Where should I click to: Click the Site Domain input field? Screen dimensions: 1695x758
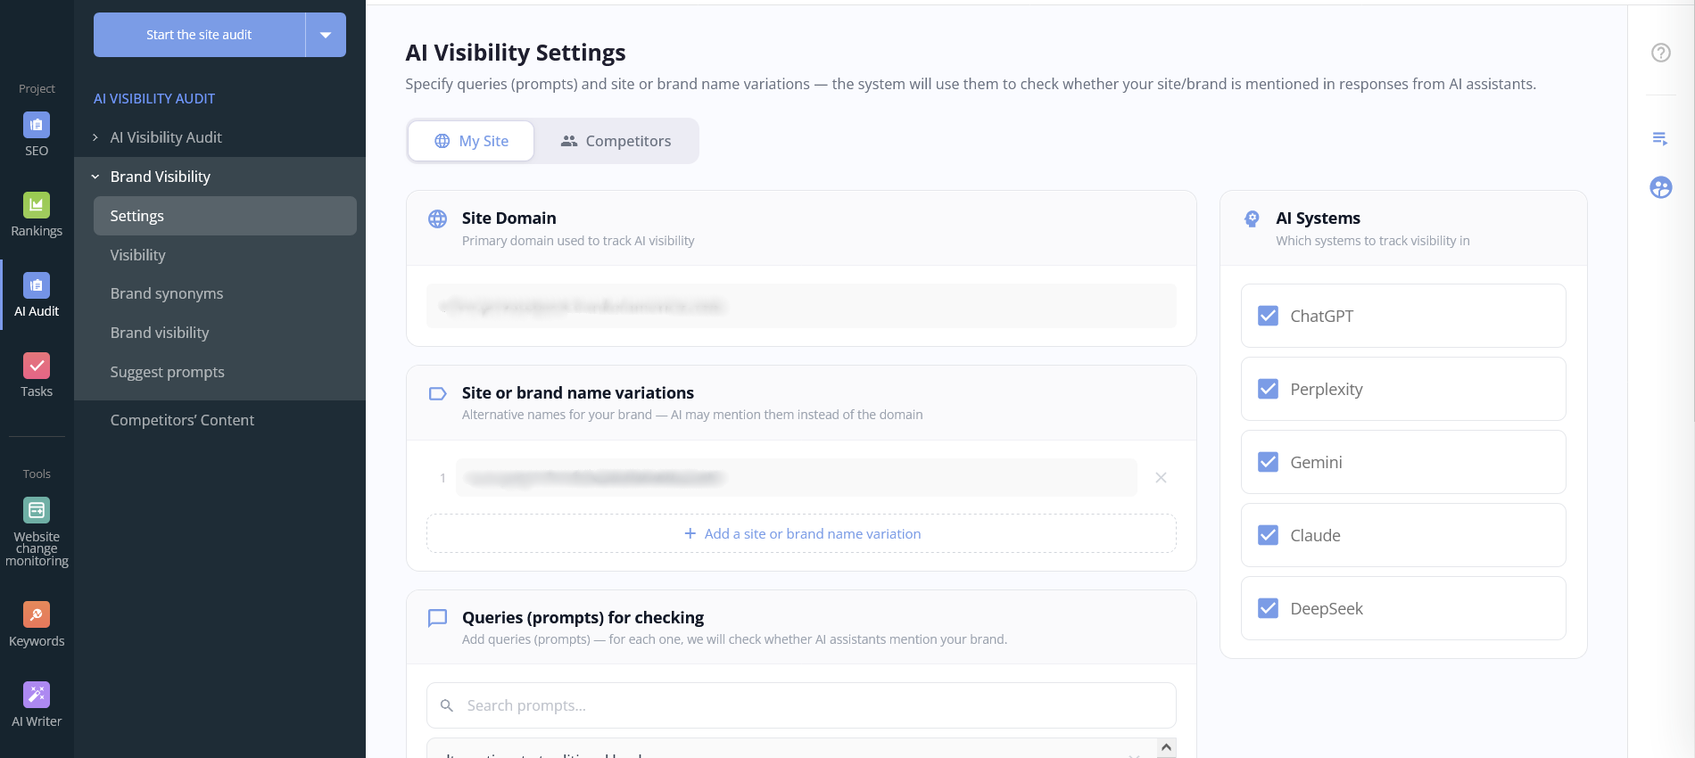(x=801, y=306)
